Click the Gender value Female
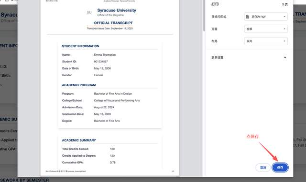Image resolution: width=306 pixels, height=182 pixels. [x=98, y=75]
